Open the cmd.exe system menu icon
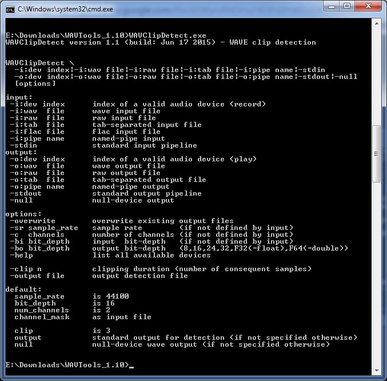 (x=10, y=9)
